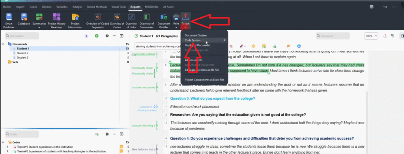The image size is (404, 154).
Task: Click the memo note icon for Theme#1
Action: [122, 147]
